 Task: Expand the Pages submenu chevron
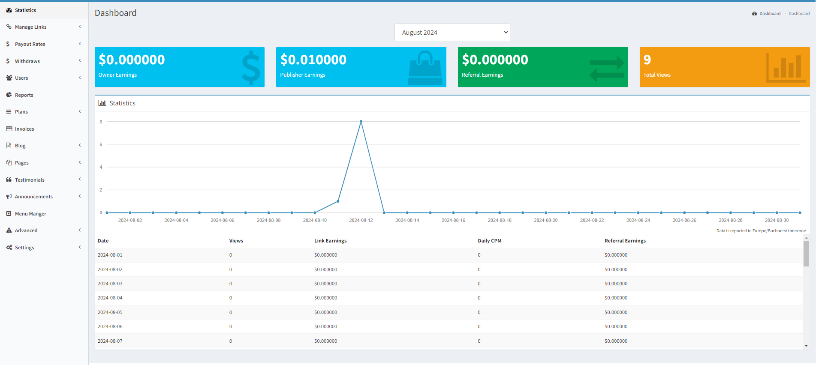[x=80, y=162]
